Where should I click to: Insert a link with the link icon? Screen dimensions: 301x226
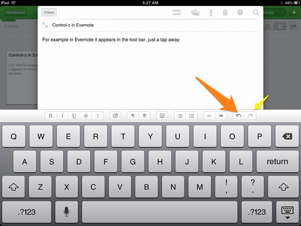coord(115,116)
